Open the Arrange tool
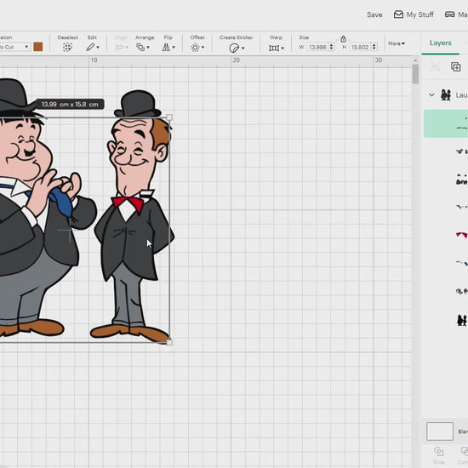This screenshot has height=468, width=468. tap(140, 47)
